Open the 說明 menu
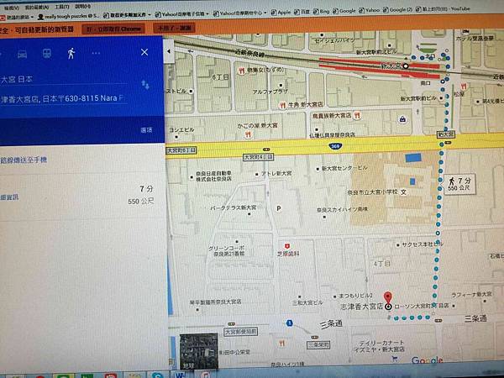This screenshot has height=378, width=504. [82, 6]
